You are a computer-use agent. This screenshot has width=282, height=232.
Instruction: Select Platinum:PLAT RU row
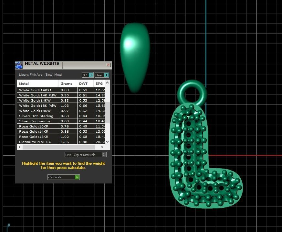click(x=61, y=142)
